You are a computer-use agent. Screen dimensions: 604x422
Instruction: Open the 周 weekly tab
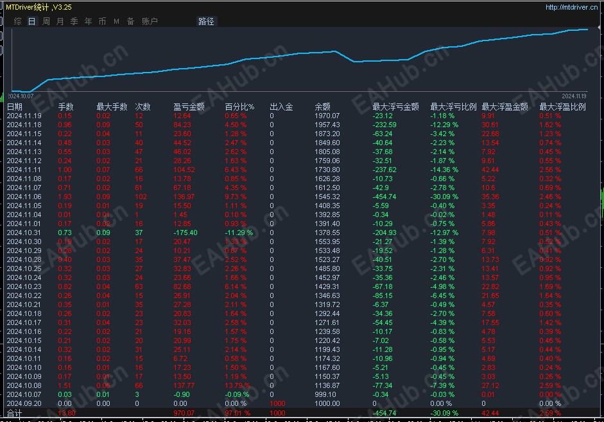tap(46, 22)
